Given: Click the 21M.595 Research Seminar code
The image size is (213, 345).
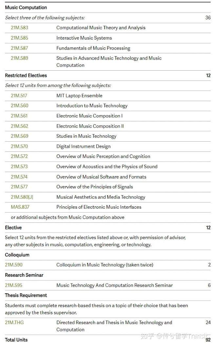Looking at the screenshot, I should pos(14,285).
